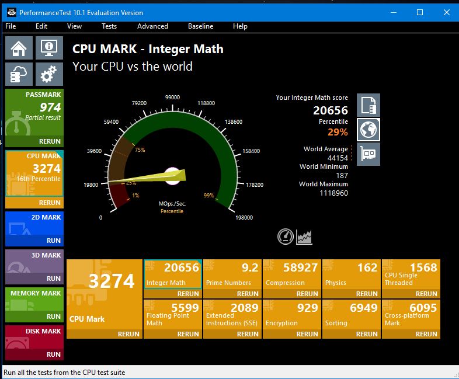Select the Integer Math 20656 tile
Screen dimensions: 459x379
(173, 274)
